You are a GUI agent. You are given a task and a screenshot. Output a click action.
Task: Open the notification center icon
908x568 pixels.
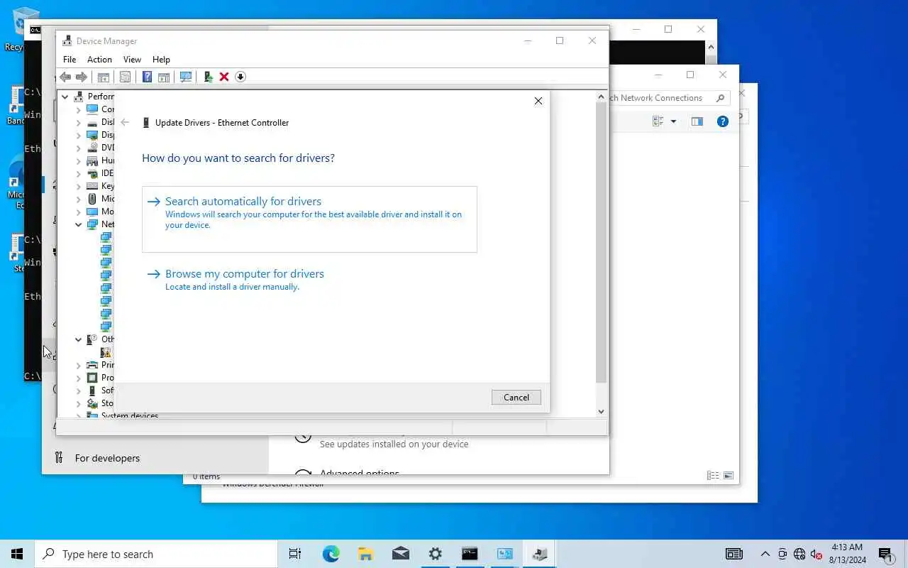[x=885, y=554]
